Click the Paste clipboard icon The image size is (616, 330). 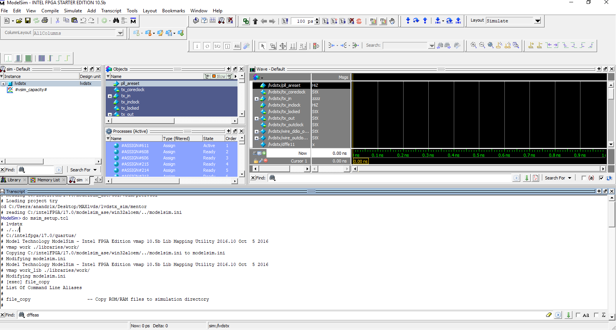75,20
